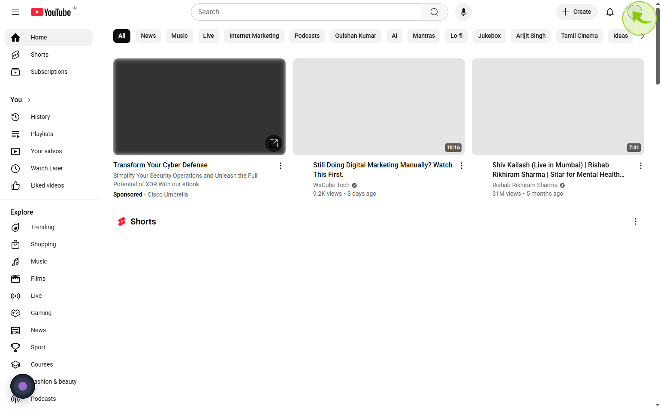Open Still Doing Digital Marketing Manually video title
The image size is (661, 409).
(x=383, y=170)
